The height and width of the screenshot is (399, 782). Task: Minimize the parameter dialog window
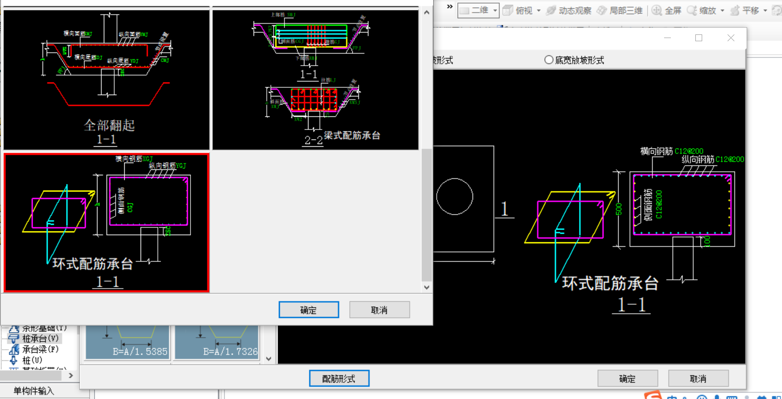667,38
